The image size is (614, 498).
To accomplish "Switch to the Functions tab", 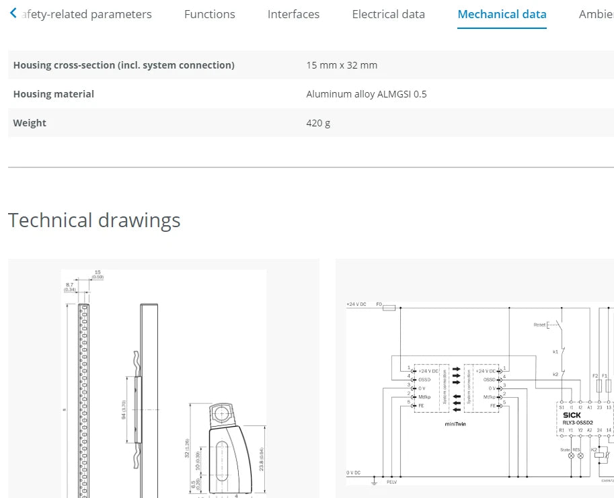I will tap(210, 14).
